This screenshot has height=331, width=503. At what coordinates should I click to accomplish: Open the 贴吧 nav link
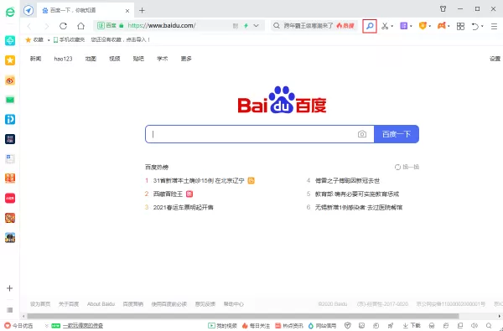[138, 59]
